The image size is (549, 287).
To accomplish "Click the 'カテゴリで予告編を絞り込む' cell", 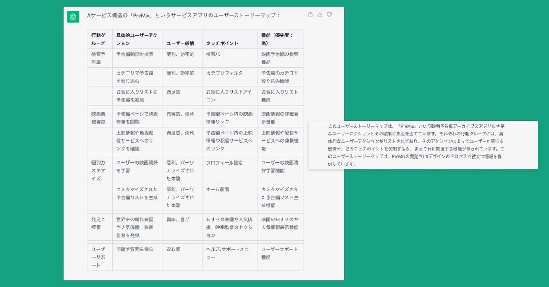I will pos(137,77).
